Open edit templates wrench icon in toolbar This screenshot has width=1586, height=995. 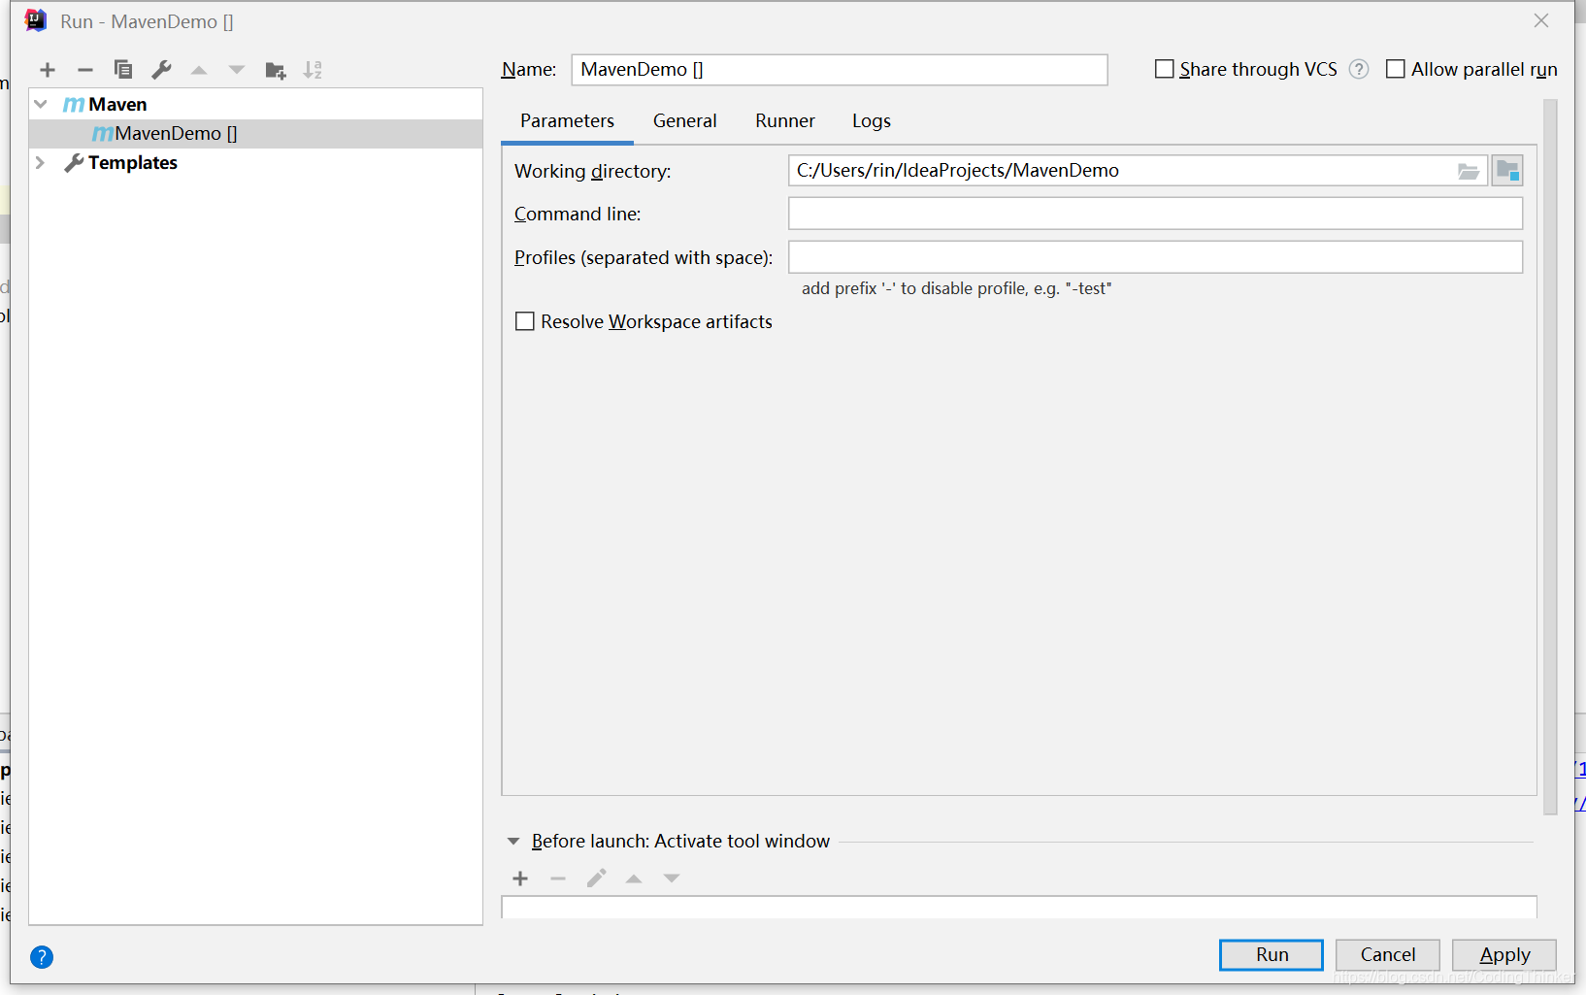click(x=161, y=70)
